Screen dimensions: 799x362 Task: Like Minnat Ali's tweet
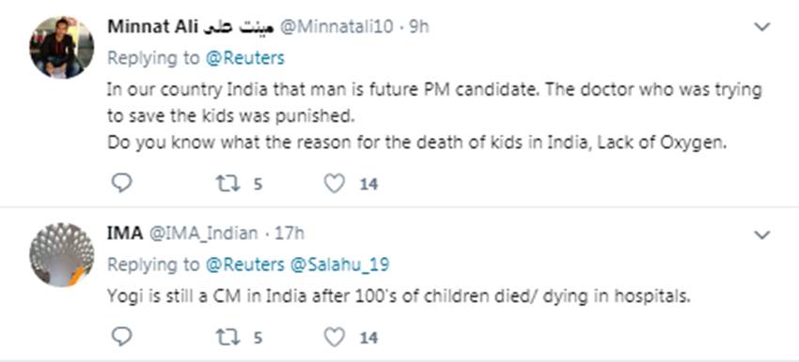tap(335, 183)
